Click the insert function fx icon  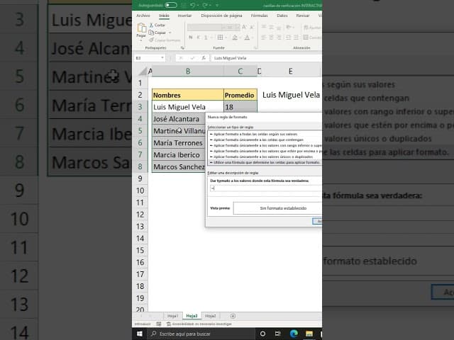click(204, 58)
